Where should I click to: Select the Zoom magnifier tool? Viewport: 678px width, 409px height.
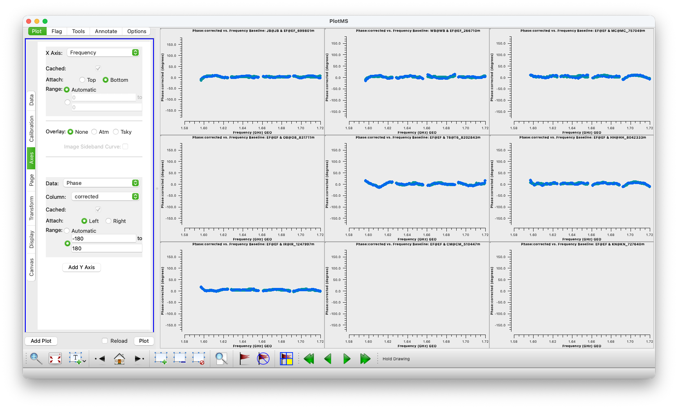tap(36, 359)
